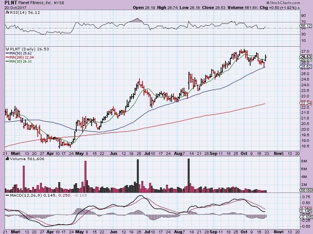Click the "MA(10) 26.31" legend entry
The height and width of the screenshot is (234, 313).
tap(21, 61)
